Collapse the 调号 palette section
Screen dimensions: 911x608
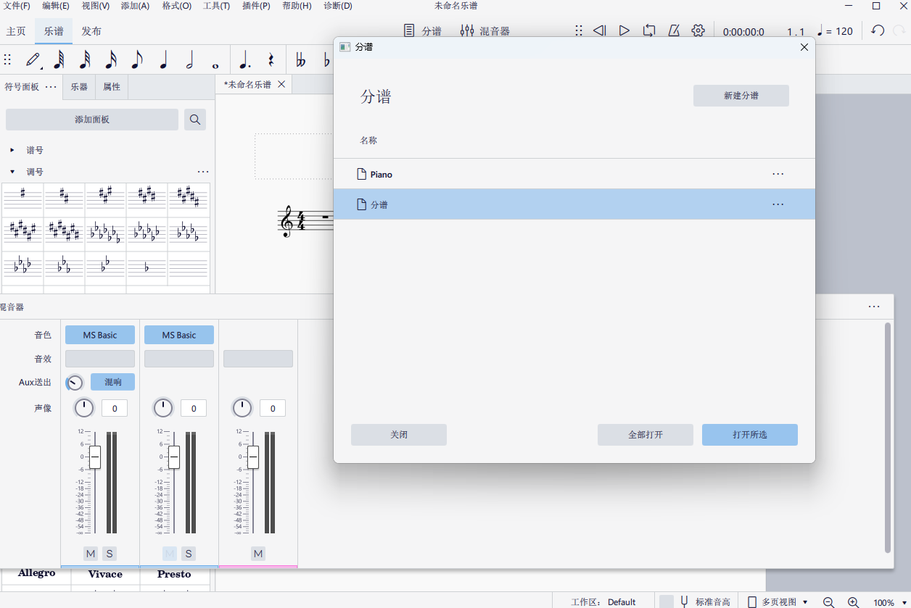(x=12, y=172)
